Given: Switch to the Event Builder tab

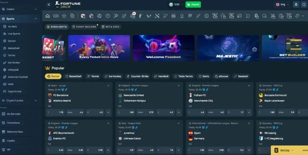Looking at the screenshot, I should click(x=84, y=27).
